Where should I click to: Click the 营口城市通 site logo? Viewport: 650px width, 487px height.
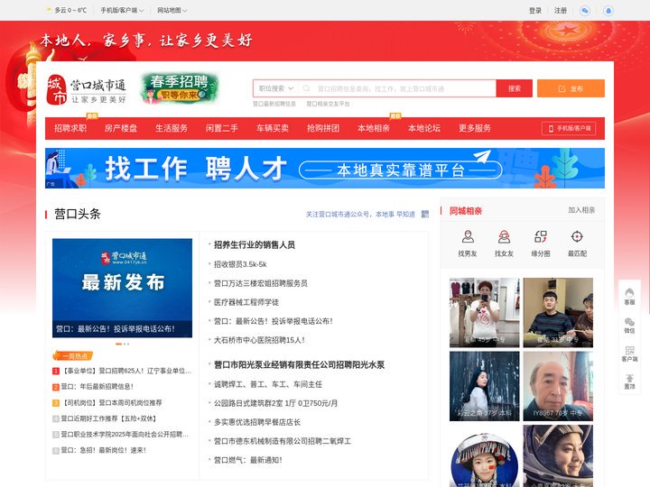[87, 89]
